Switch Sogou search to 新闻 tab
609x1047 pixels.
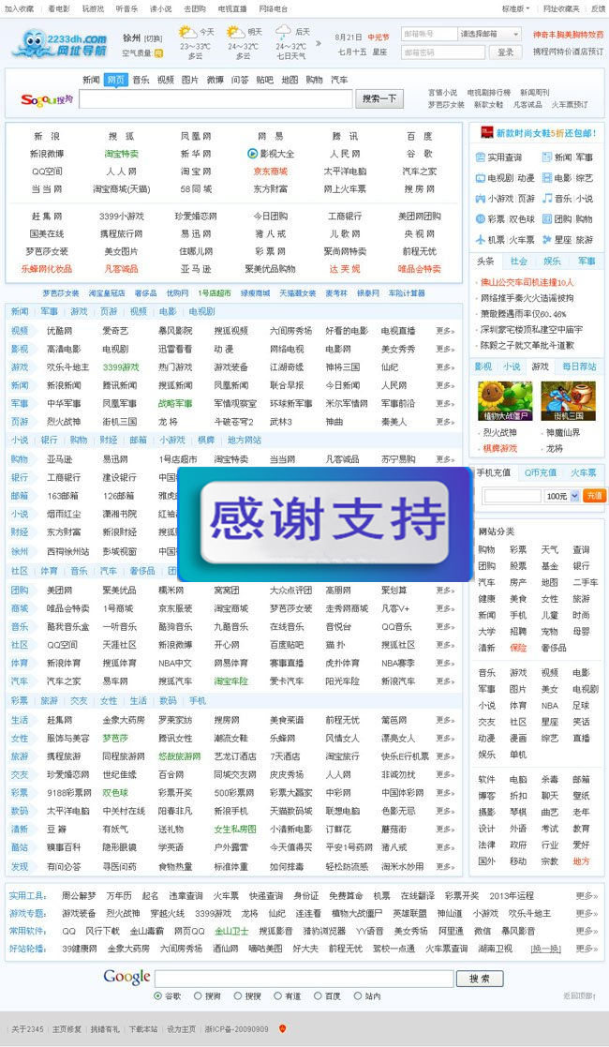92,80
